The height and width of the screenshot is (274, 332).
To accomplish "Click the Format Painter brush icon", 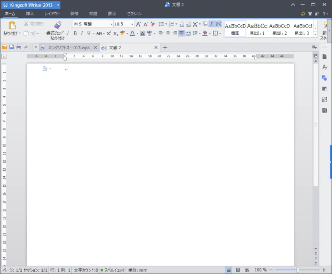I will click(x=58, y=25).
